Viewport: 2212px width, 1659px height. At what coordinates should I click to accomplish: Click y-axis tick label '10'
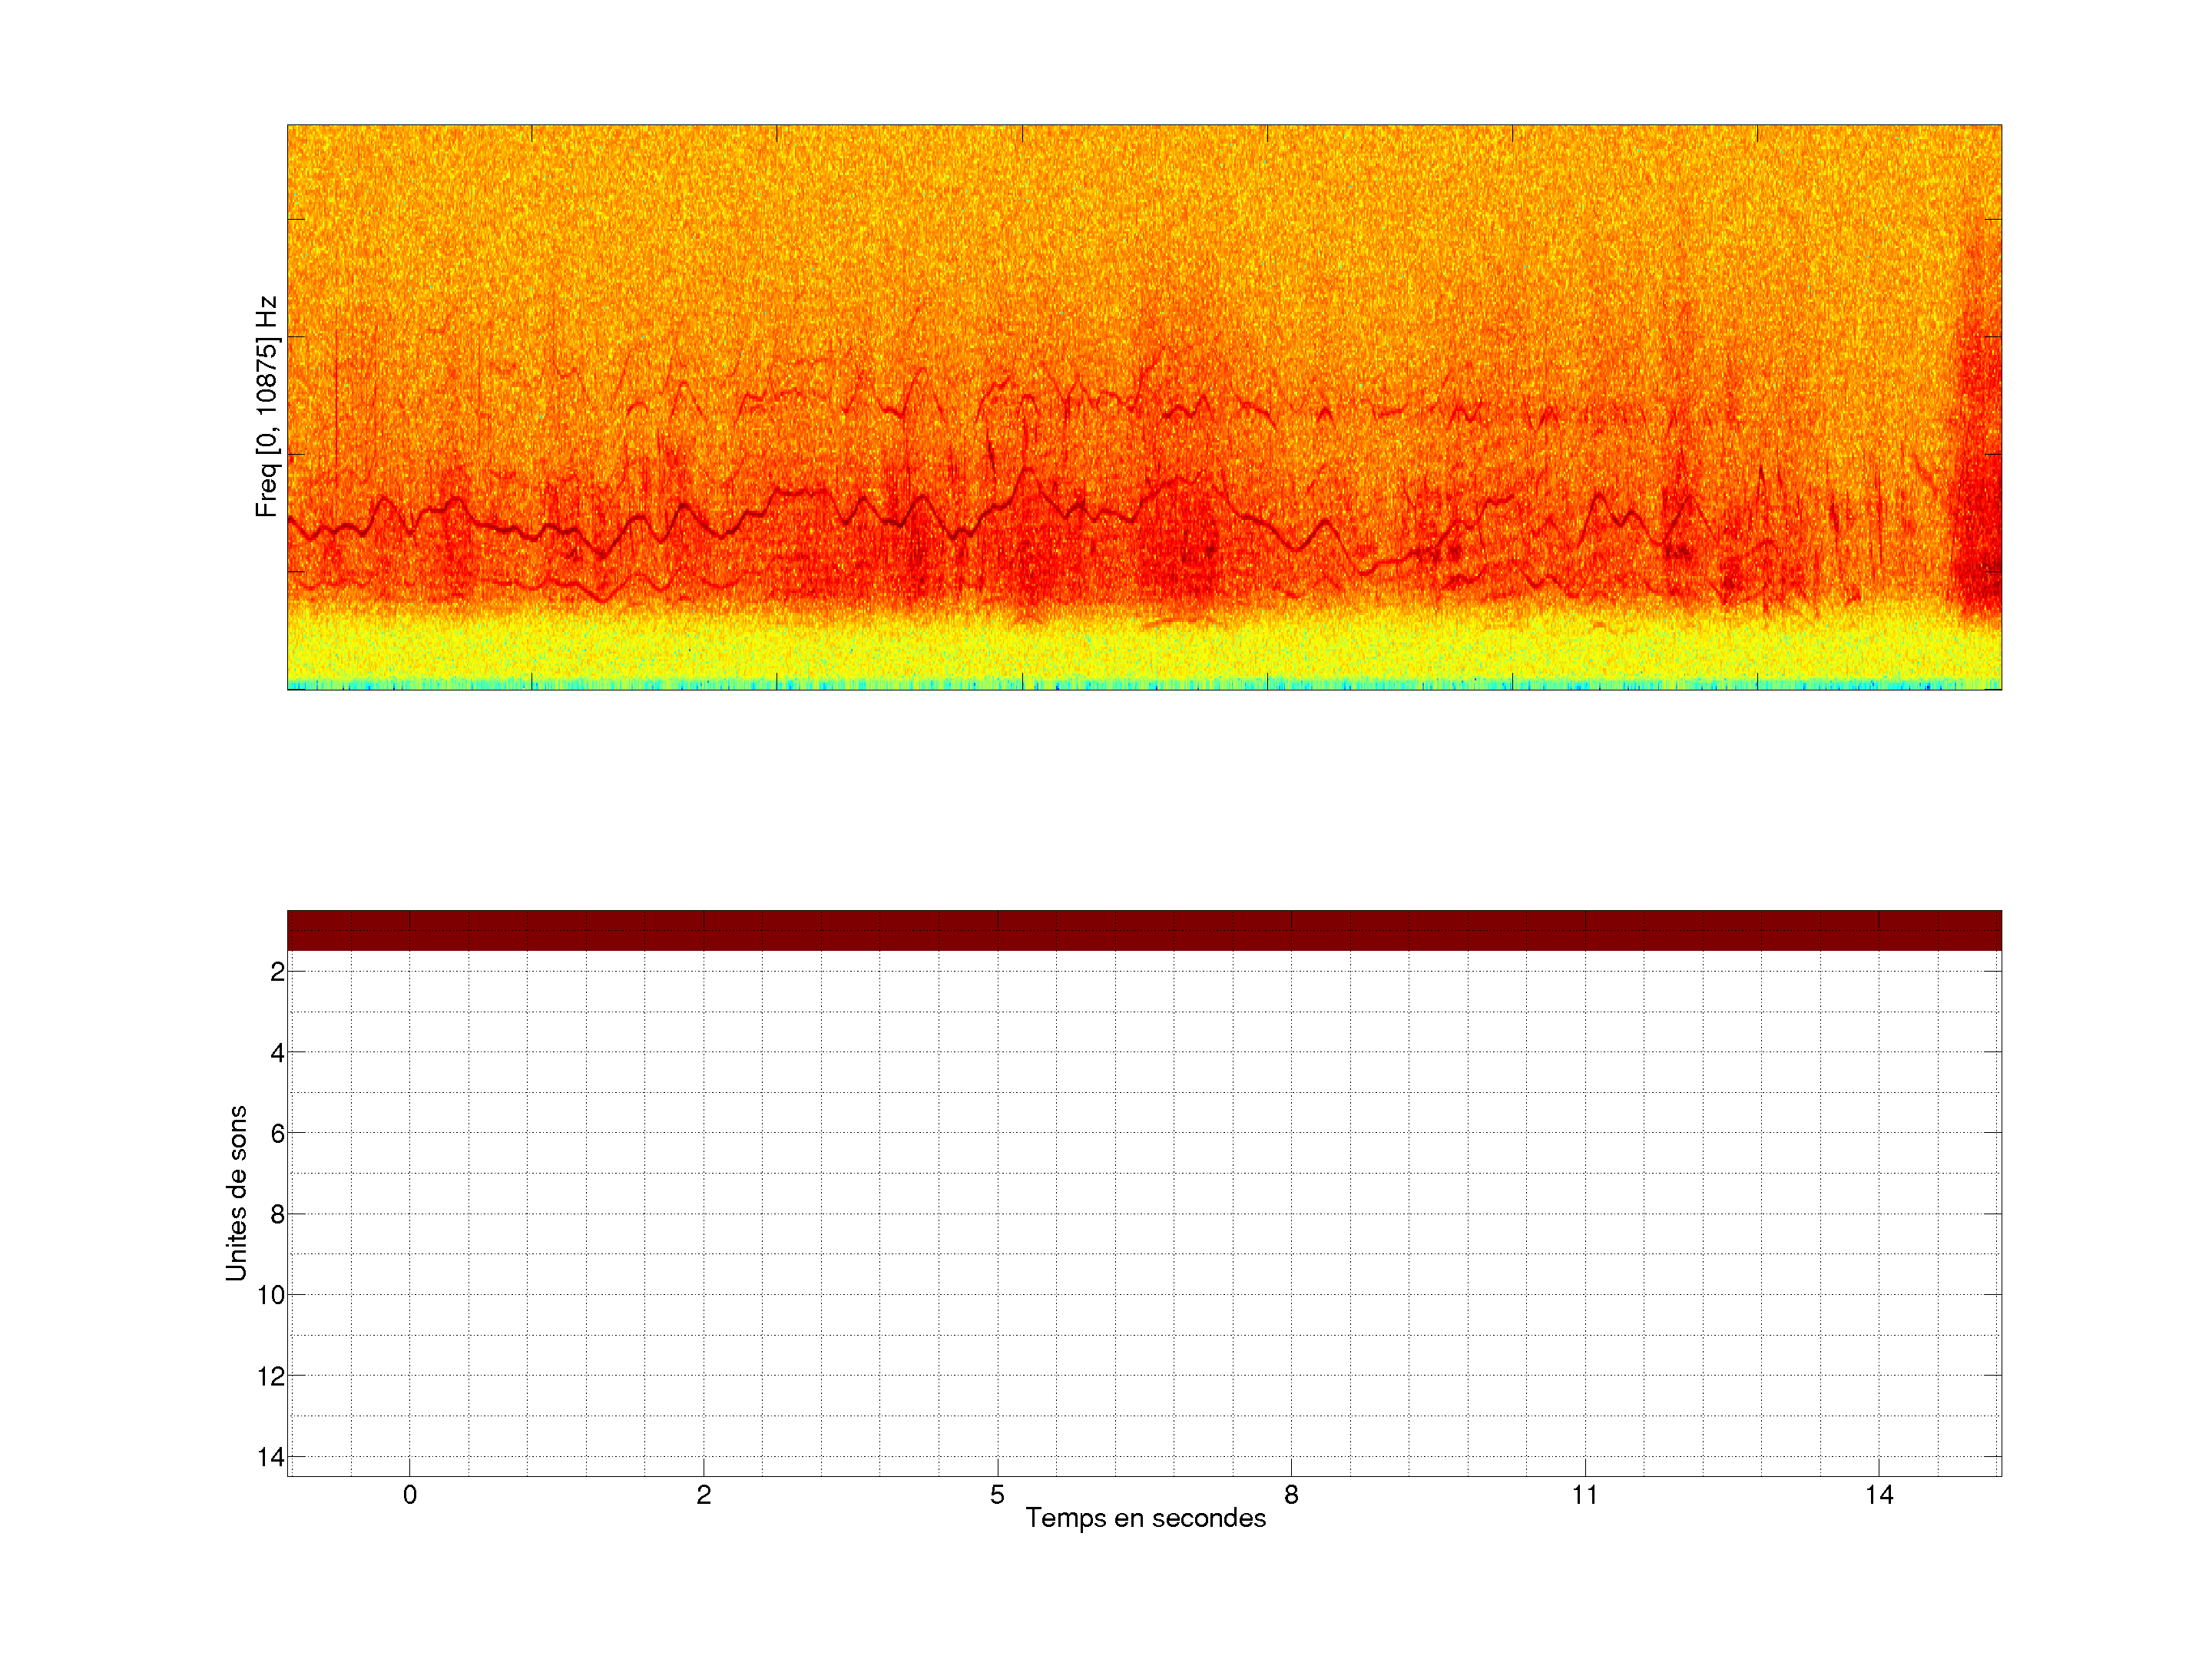tap(271, 1296)
